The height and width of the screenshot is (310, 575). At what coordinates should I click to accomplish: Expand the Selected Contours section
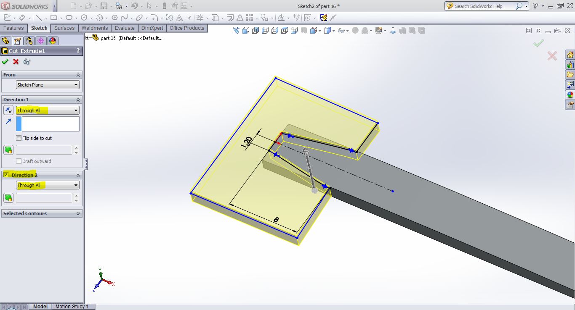pos(78,213)
